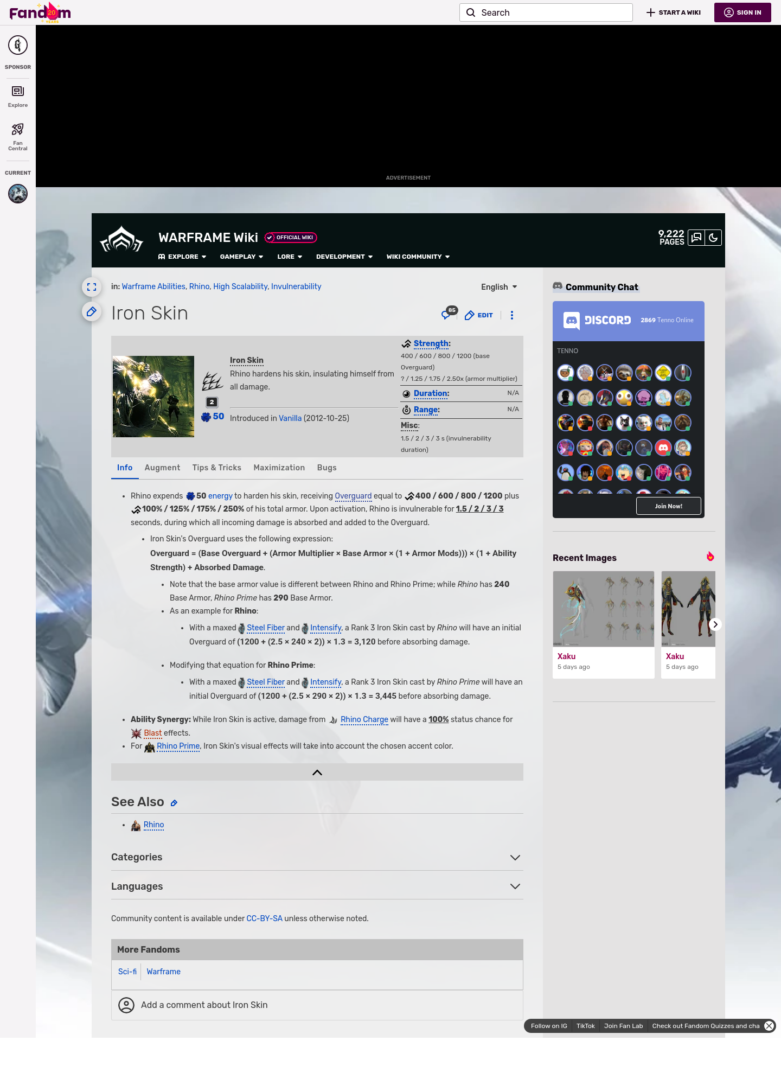Viewport: 781px width, 1085px height.
Task: Switch to the Bugs tab
Action: pyautogui.click(x=327, y=468)
